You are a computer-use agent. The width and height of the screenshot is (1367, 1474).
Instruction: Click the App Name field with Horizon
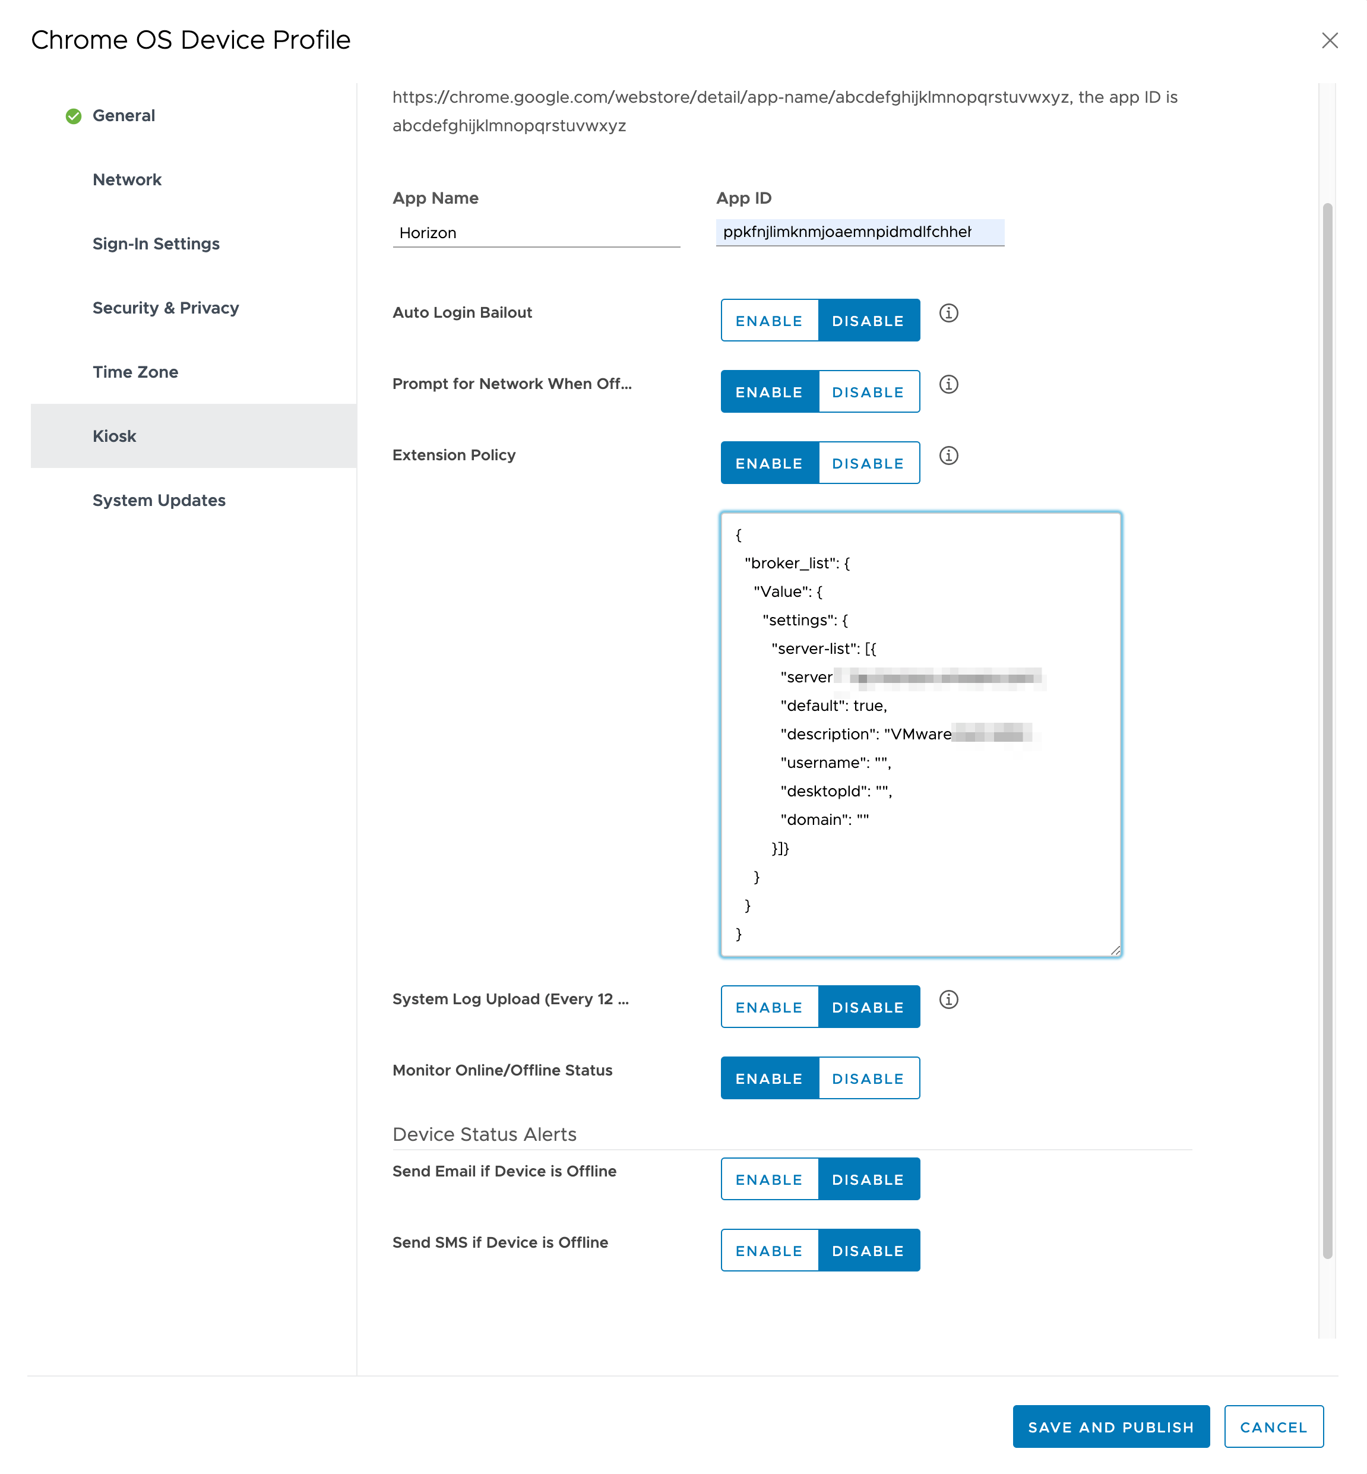coord(536,233)
